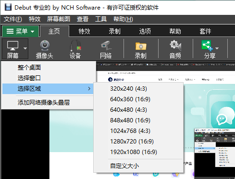The image size is (235, 179).
Task: Expand the 选择区域 submenu arrow
Action: pyautogui.click(x=89, y=89)
